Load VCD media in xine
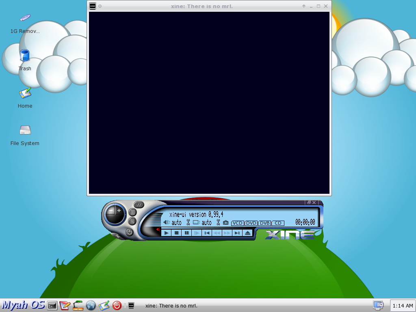This screenshot has width=416, height=312. click(237, 223)
